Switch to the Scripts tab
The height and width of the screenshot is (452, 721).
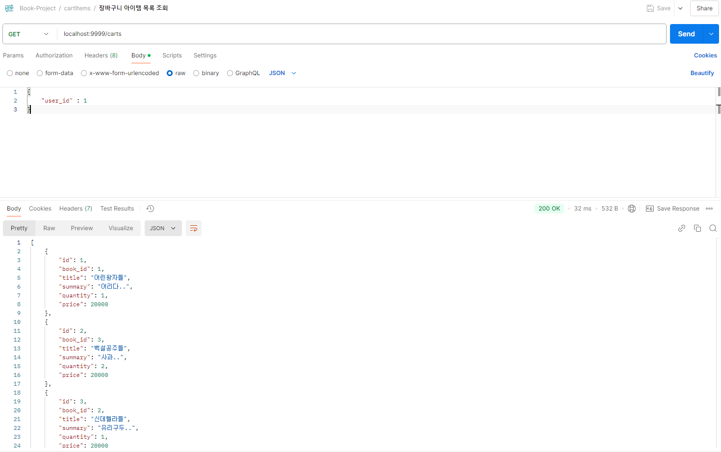click(x=172, y=55)
